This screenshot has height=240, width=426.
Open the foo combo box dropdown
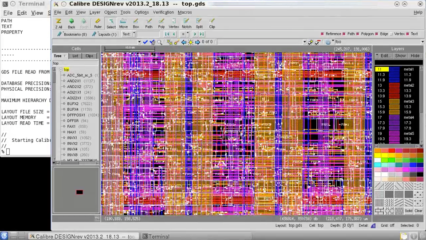click(x=422, y=42)
